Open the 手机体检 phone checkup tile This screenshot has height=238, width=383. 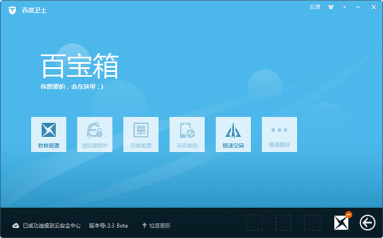click(187, 134)
